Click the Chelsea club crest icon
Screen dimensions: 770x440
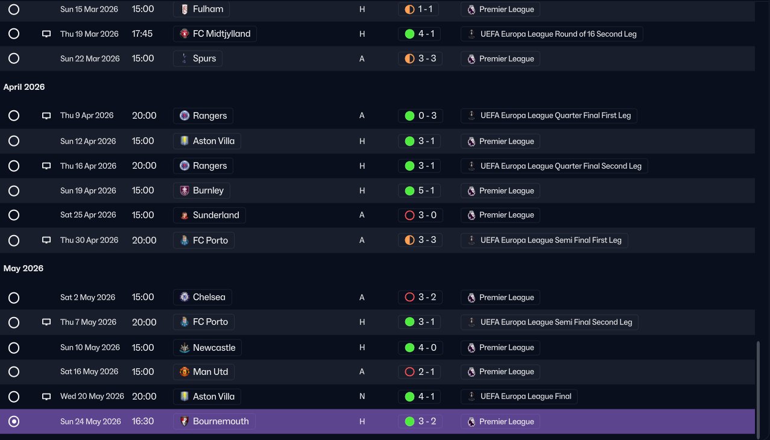185,297
